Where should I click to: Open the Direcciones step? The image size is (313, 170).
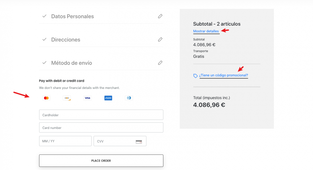[x=66, y=40]
